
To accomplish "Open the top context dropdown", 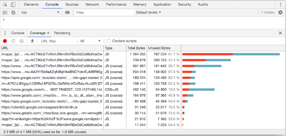I will (40, 12).
